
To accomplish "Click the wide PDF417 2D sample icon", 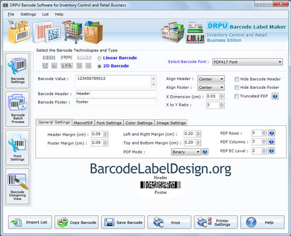I will (x=67, y=66).
